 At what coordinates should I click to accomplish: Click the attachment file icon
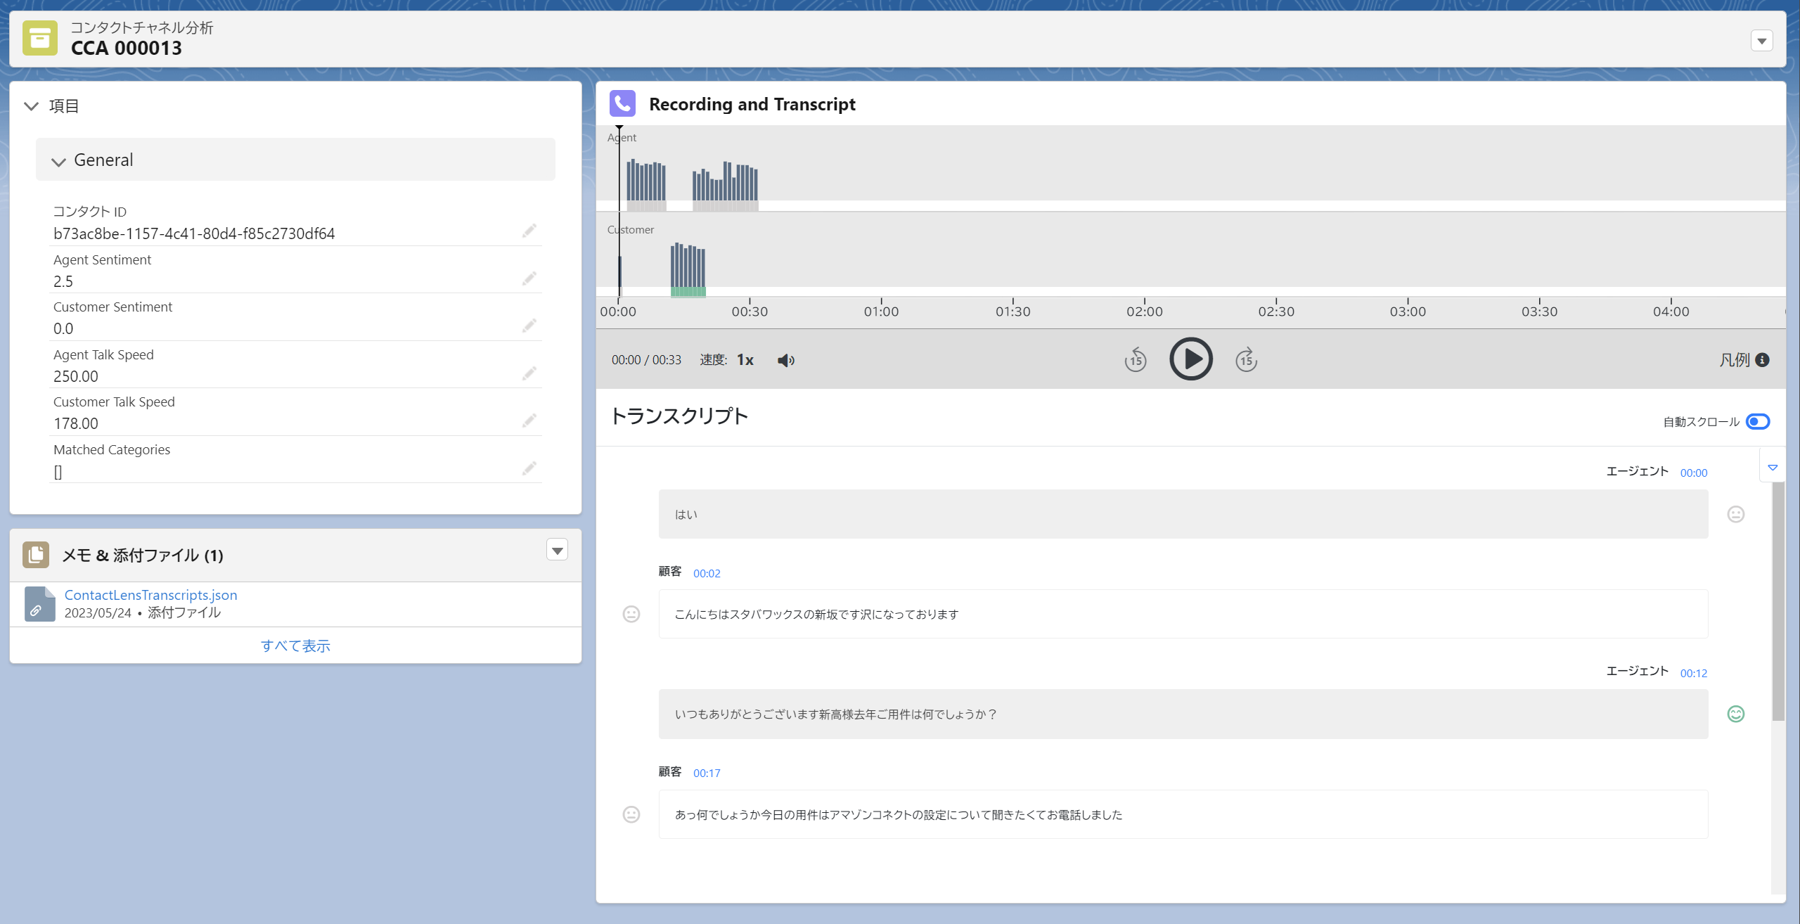tap(39, 604)
